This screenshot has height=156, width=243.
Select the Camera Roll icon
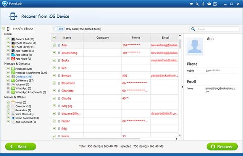pos(13,39)
